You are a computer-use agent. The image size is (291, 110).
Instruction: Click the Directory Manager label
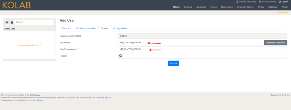pos(248,1)
